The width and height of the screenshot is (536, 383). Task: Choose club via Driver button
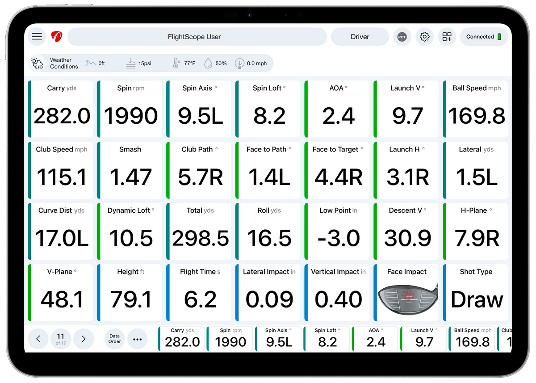(360, 37)
